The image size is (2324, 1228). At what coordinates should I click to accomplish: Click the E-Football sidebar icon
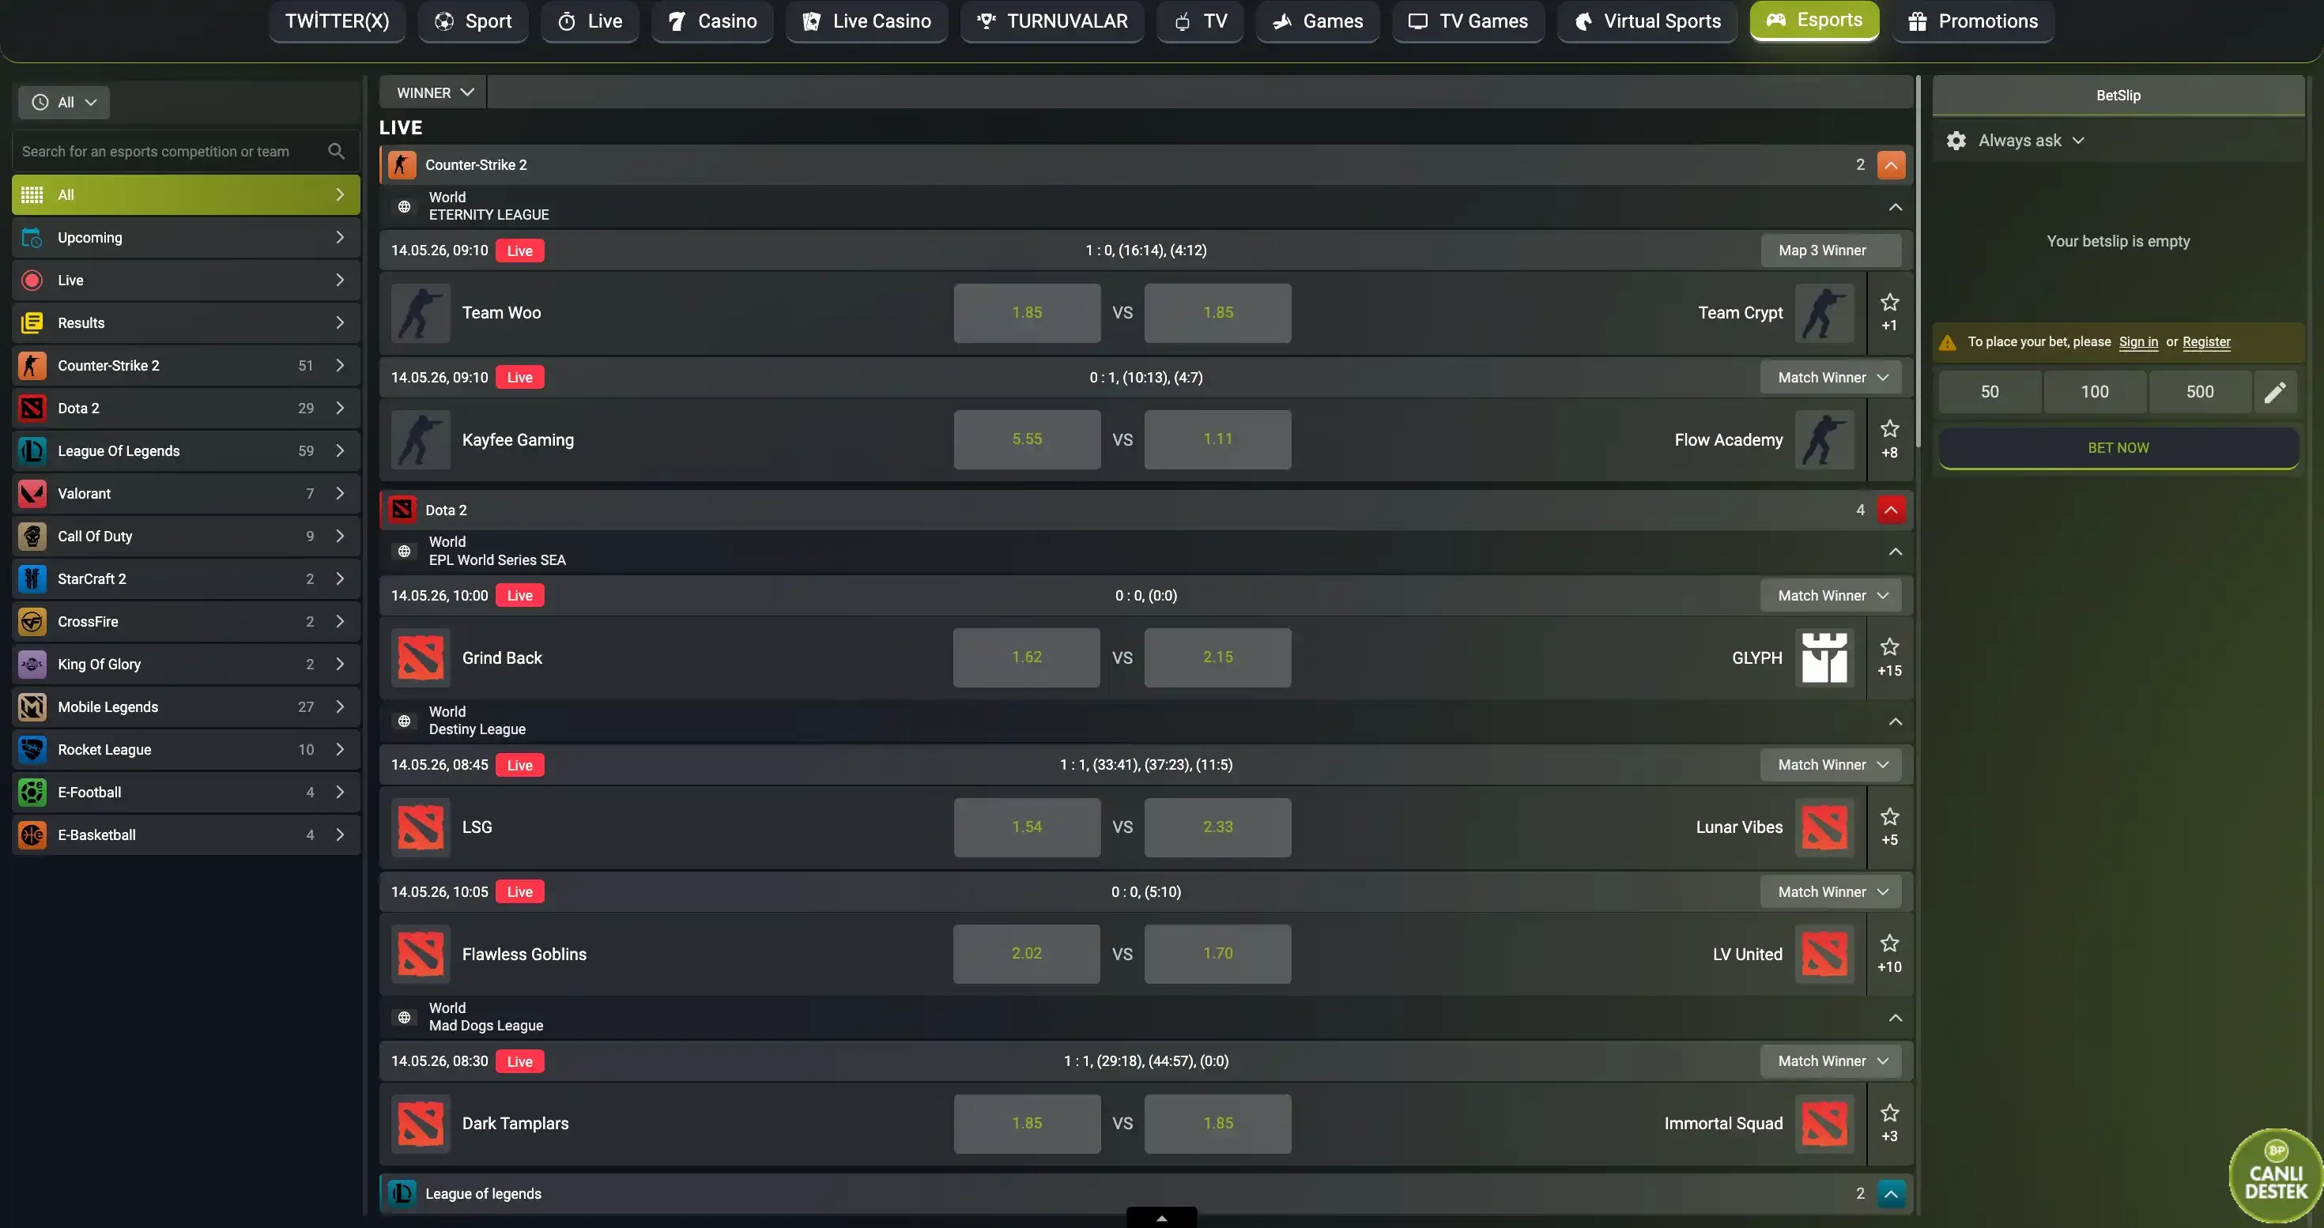32,793
